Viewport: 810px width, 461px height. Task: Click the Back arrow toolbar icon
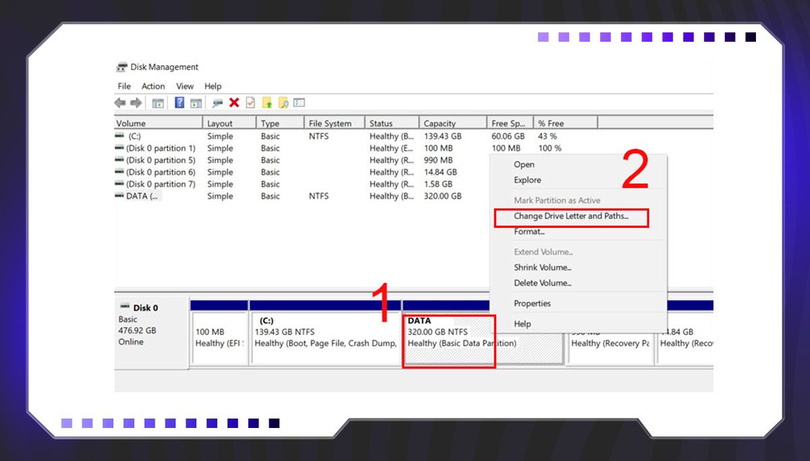pyautogui.click(x=120, y=103)
